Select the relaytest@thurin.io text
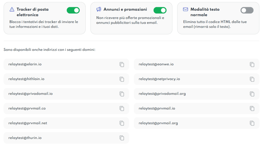Viewport: 262px width, 147px height. point(25,138)
